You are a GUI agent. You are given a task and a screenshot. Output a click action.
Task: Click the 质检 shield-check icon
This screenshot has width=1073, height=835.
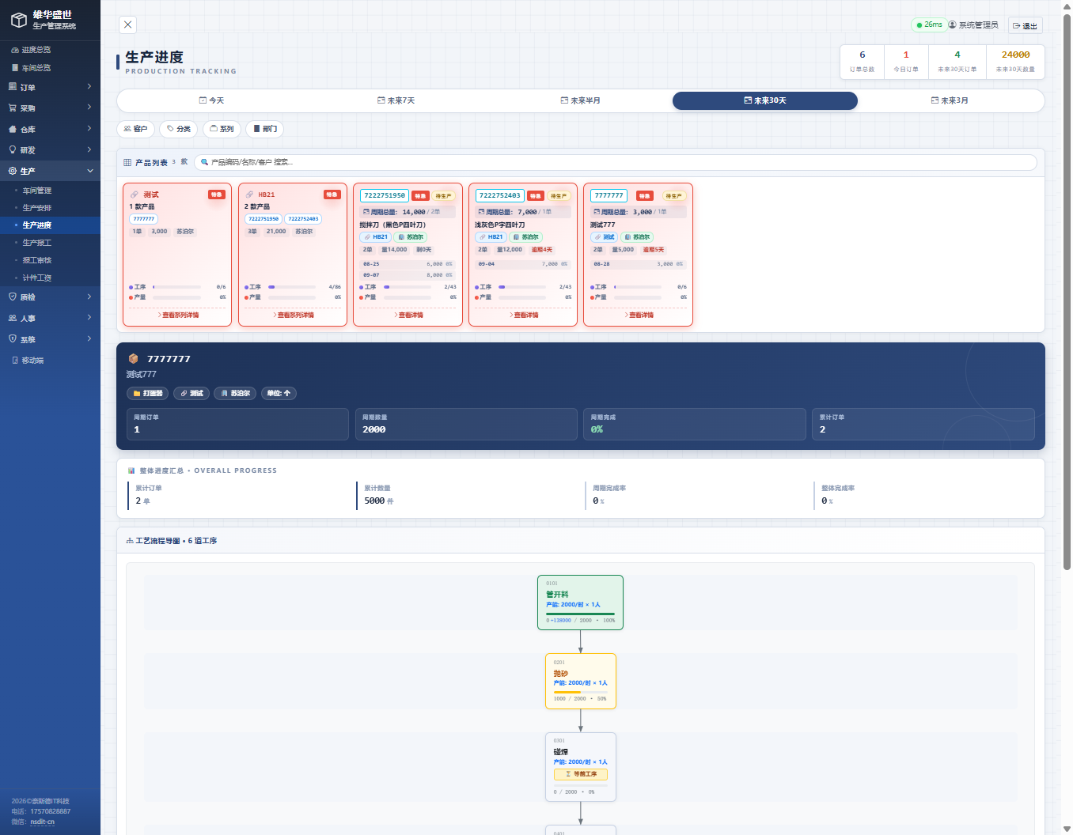[x=13, y=297]
